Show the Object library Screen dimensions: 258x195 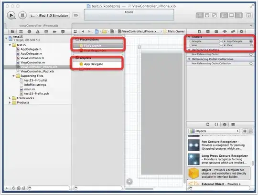[x=225, y=124]
